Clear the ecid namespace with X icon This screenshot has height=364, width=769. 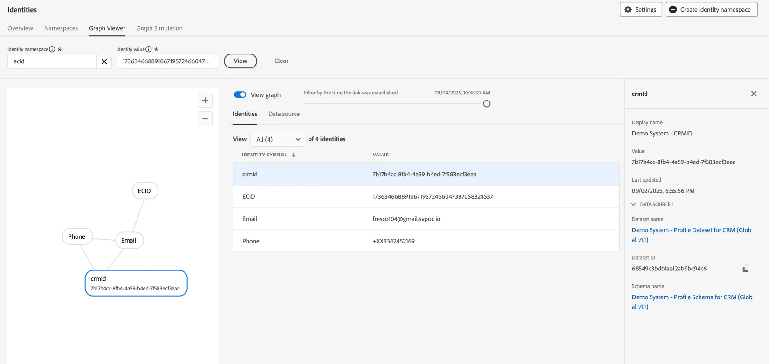click(104, 61)
